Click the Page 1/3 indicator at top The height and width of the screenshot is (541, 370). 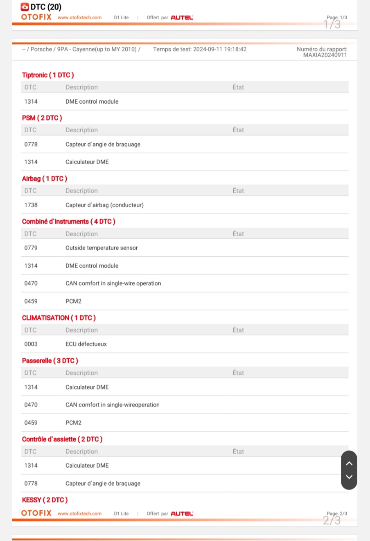336,18
